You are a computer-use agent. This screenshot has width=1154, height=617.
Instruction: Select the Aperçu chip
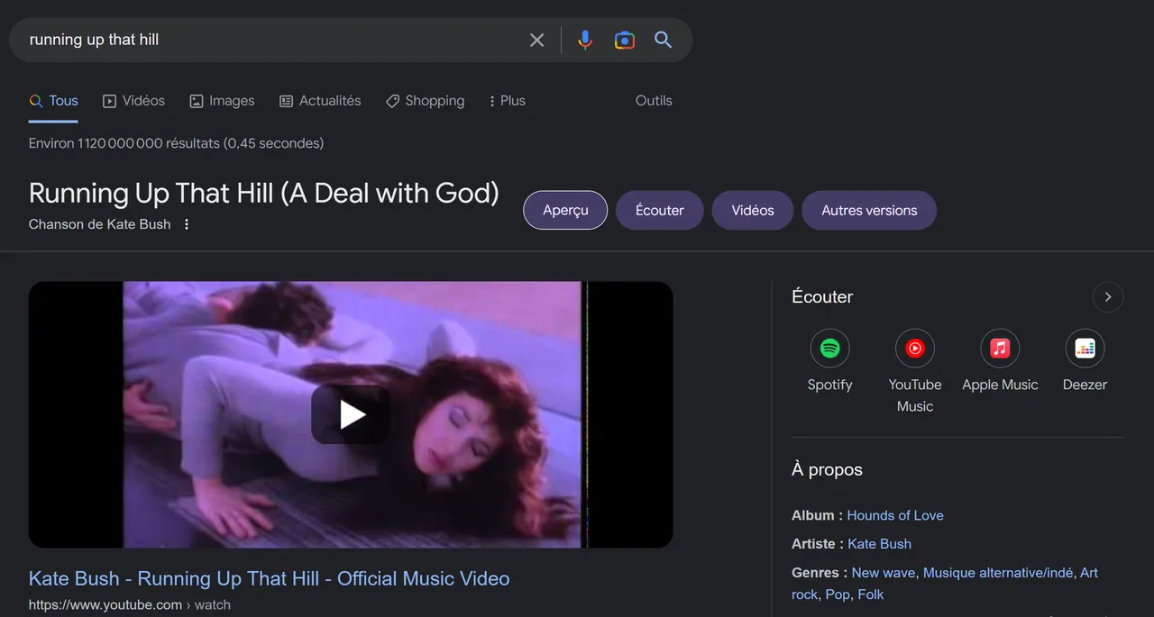click(565, 210)
